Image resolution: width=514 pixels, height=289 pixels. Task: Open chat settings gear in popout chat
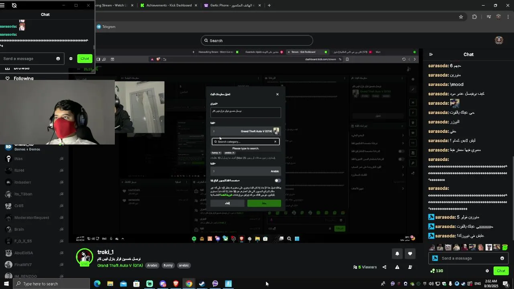(71, 59)
